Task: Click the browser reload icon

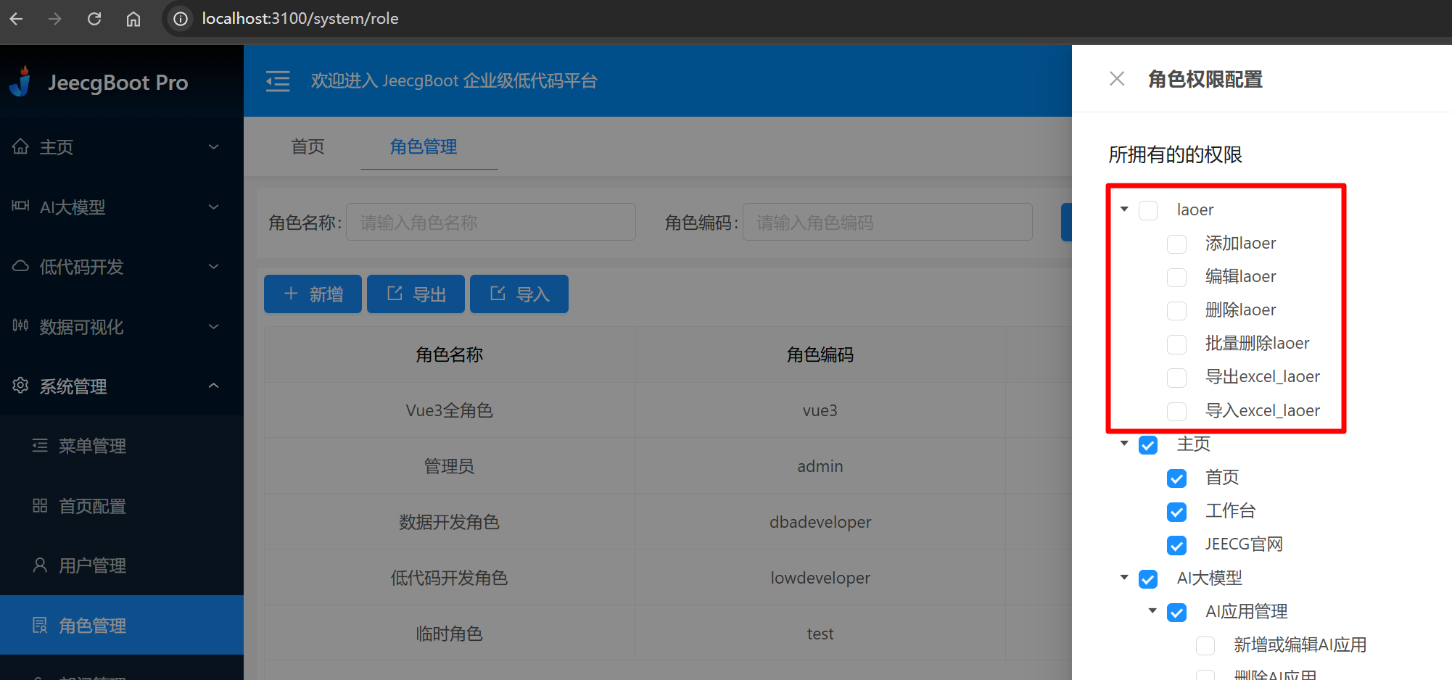Action: click(94, 19)
